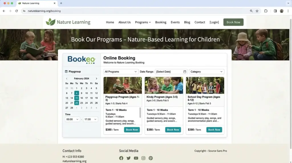Screen dimensions: 292x163
Task: Select highlighted date 4 in February calendar
Action: click(76, 93)
